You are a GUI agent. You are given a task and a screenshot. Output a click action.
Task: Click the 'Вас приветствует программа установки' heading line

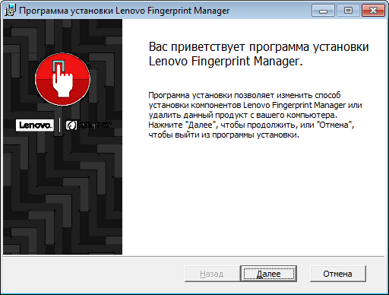point(258,47)
